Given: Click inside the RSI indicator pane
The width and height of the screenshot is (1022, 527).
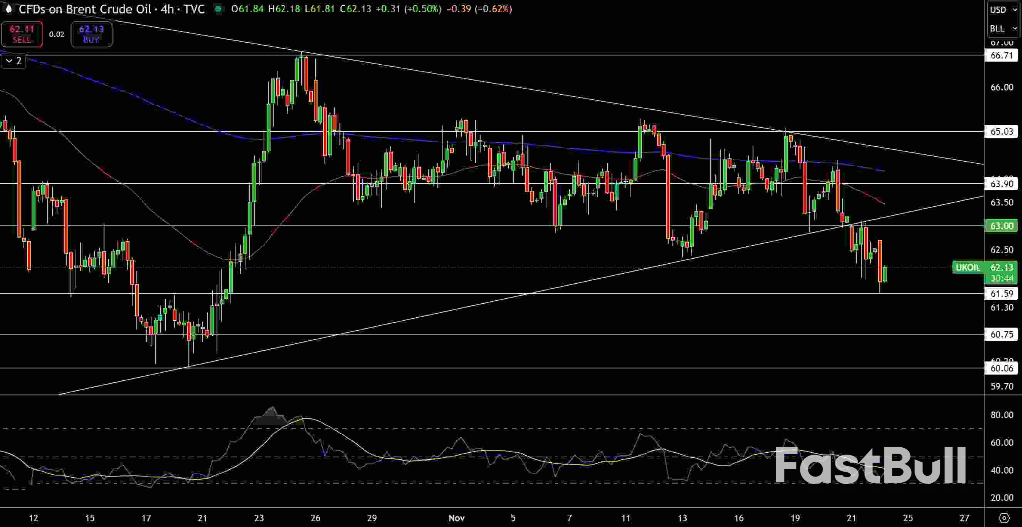Looking at the screenshot, I should click(x=476, y=456).
